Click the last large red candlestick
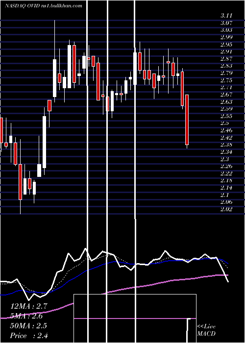The height and width of the screenshot is (343, 245). 187,120
